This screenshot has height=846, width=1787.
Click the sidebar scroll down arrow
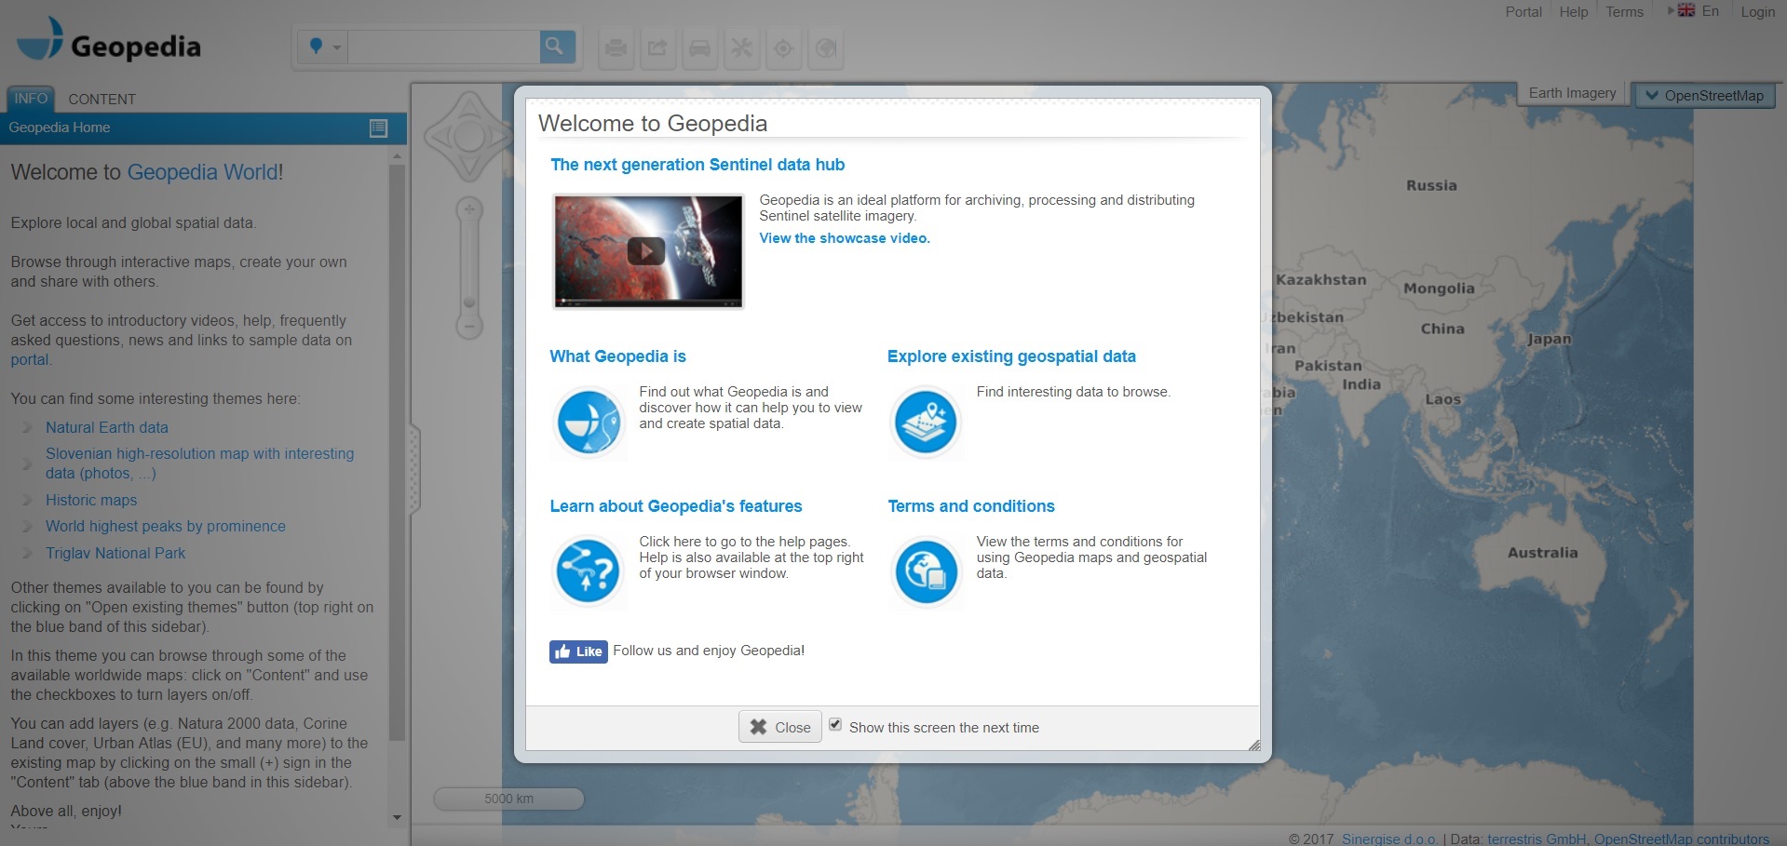398,817
